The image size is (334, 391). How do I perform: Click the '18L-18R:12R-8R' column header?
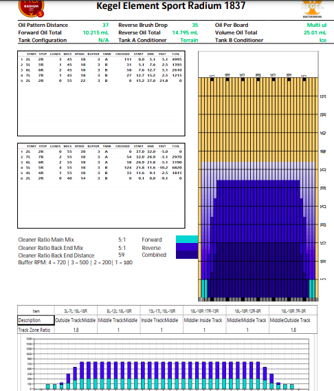[247, 311]
